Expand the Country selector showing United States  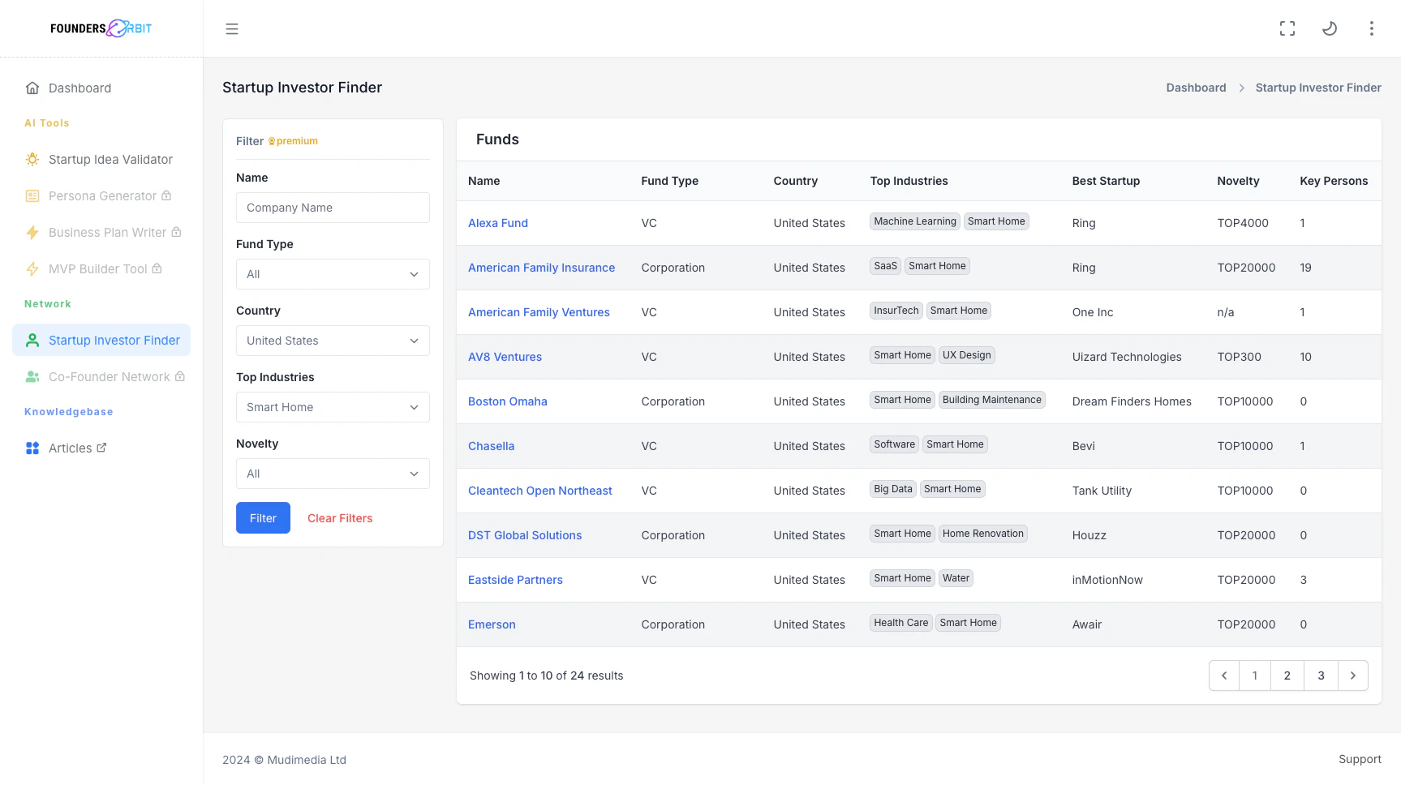point(332,341)
